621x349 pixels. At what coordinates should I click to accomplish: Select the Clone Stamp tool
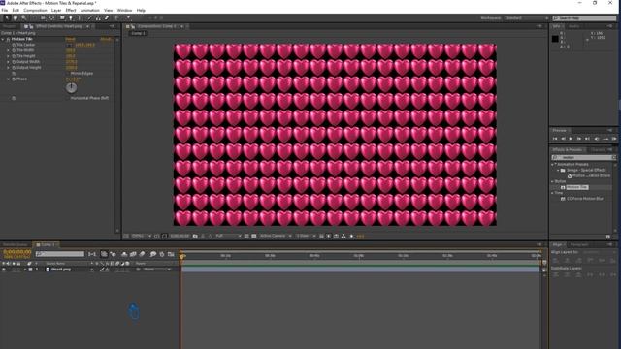(98, 17)
